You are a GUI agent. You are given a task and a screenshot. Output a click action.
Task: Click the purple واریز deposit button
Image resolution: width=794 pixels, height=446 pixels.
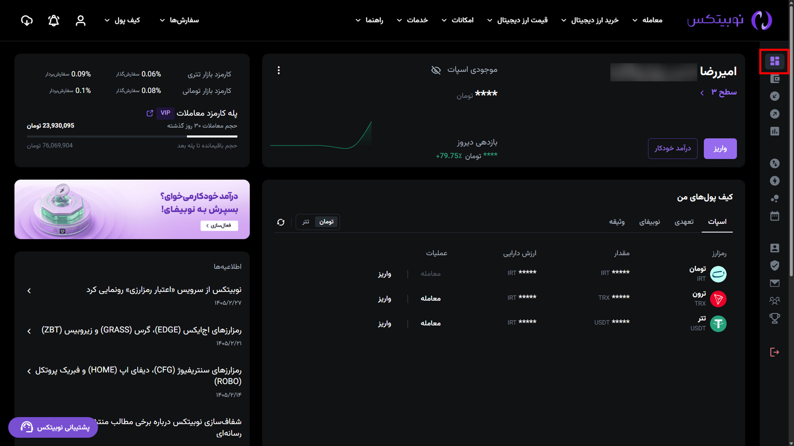(720, 149)
